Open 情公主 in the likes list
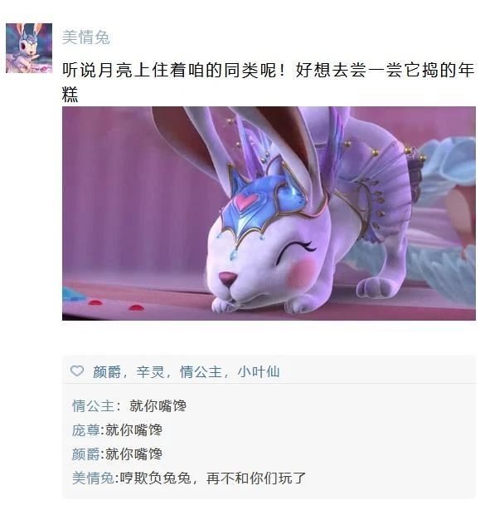 tap(201, 372)
